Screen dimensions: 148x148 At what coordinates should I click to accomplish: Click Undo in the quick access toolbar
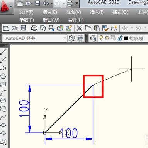pos(46,3)
